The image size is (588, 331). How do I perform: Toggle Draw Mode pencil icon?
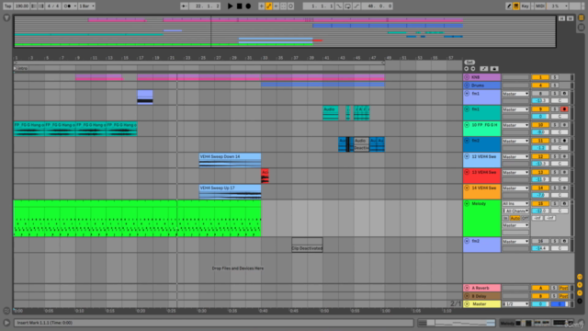508,6
